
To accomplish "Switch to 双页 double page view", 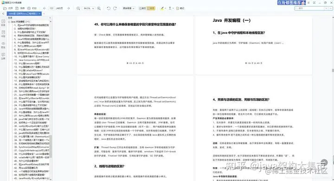I will [151, 8].
